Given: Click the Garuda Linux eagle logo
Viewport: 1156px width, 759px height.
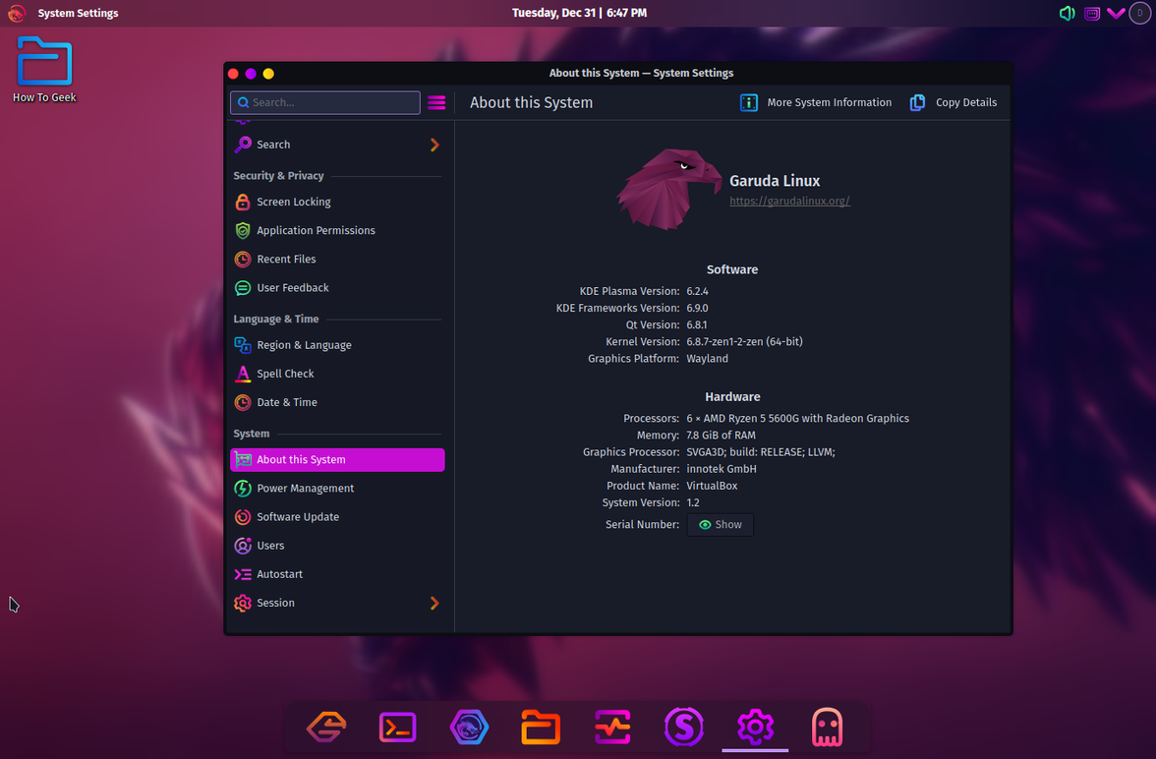Looking at the screenshot, I should point(668,189).
